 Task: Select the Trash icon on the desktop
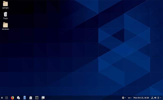(x=6, y=14)
